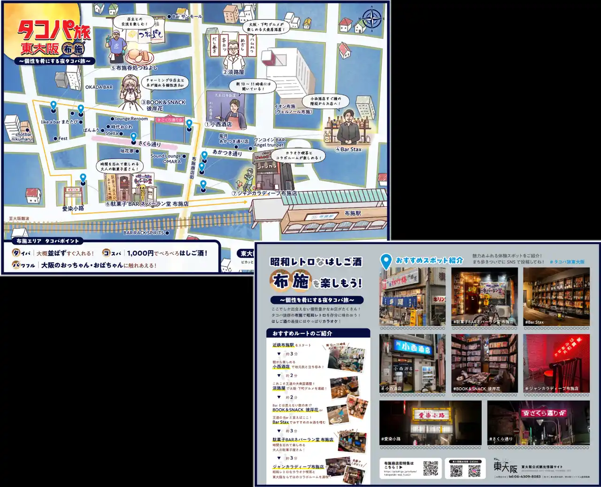
Task: Open the #小西酒店 storefront photo
Action: click(412, 363)
